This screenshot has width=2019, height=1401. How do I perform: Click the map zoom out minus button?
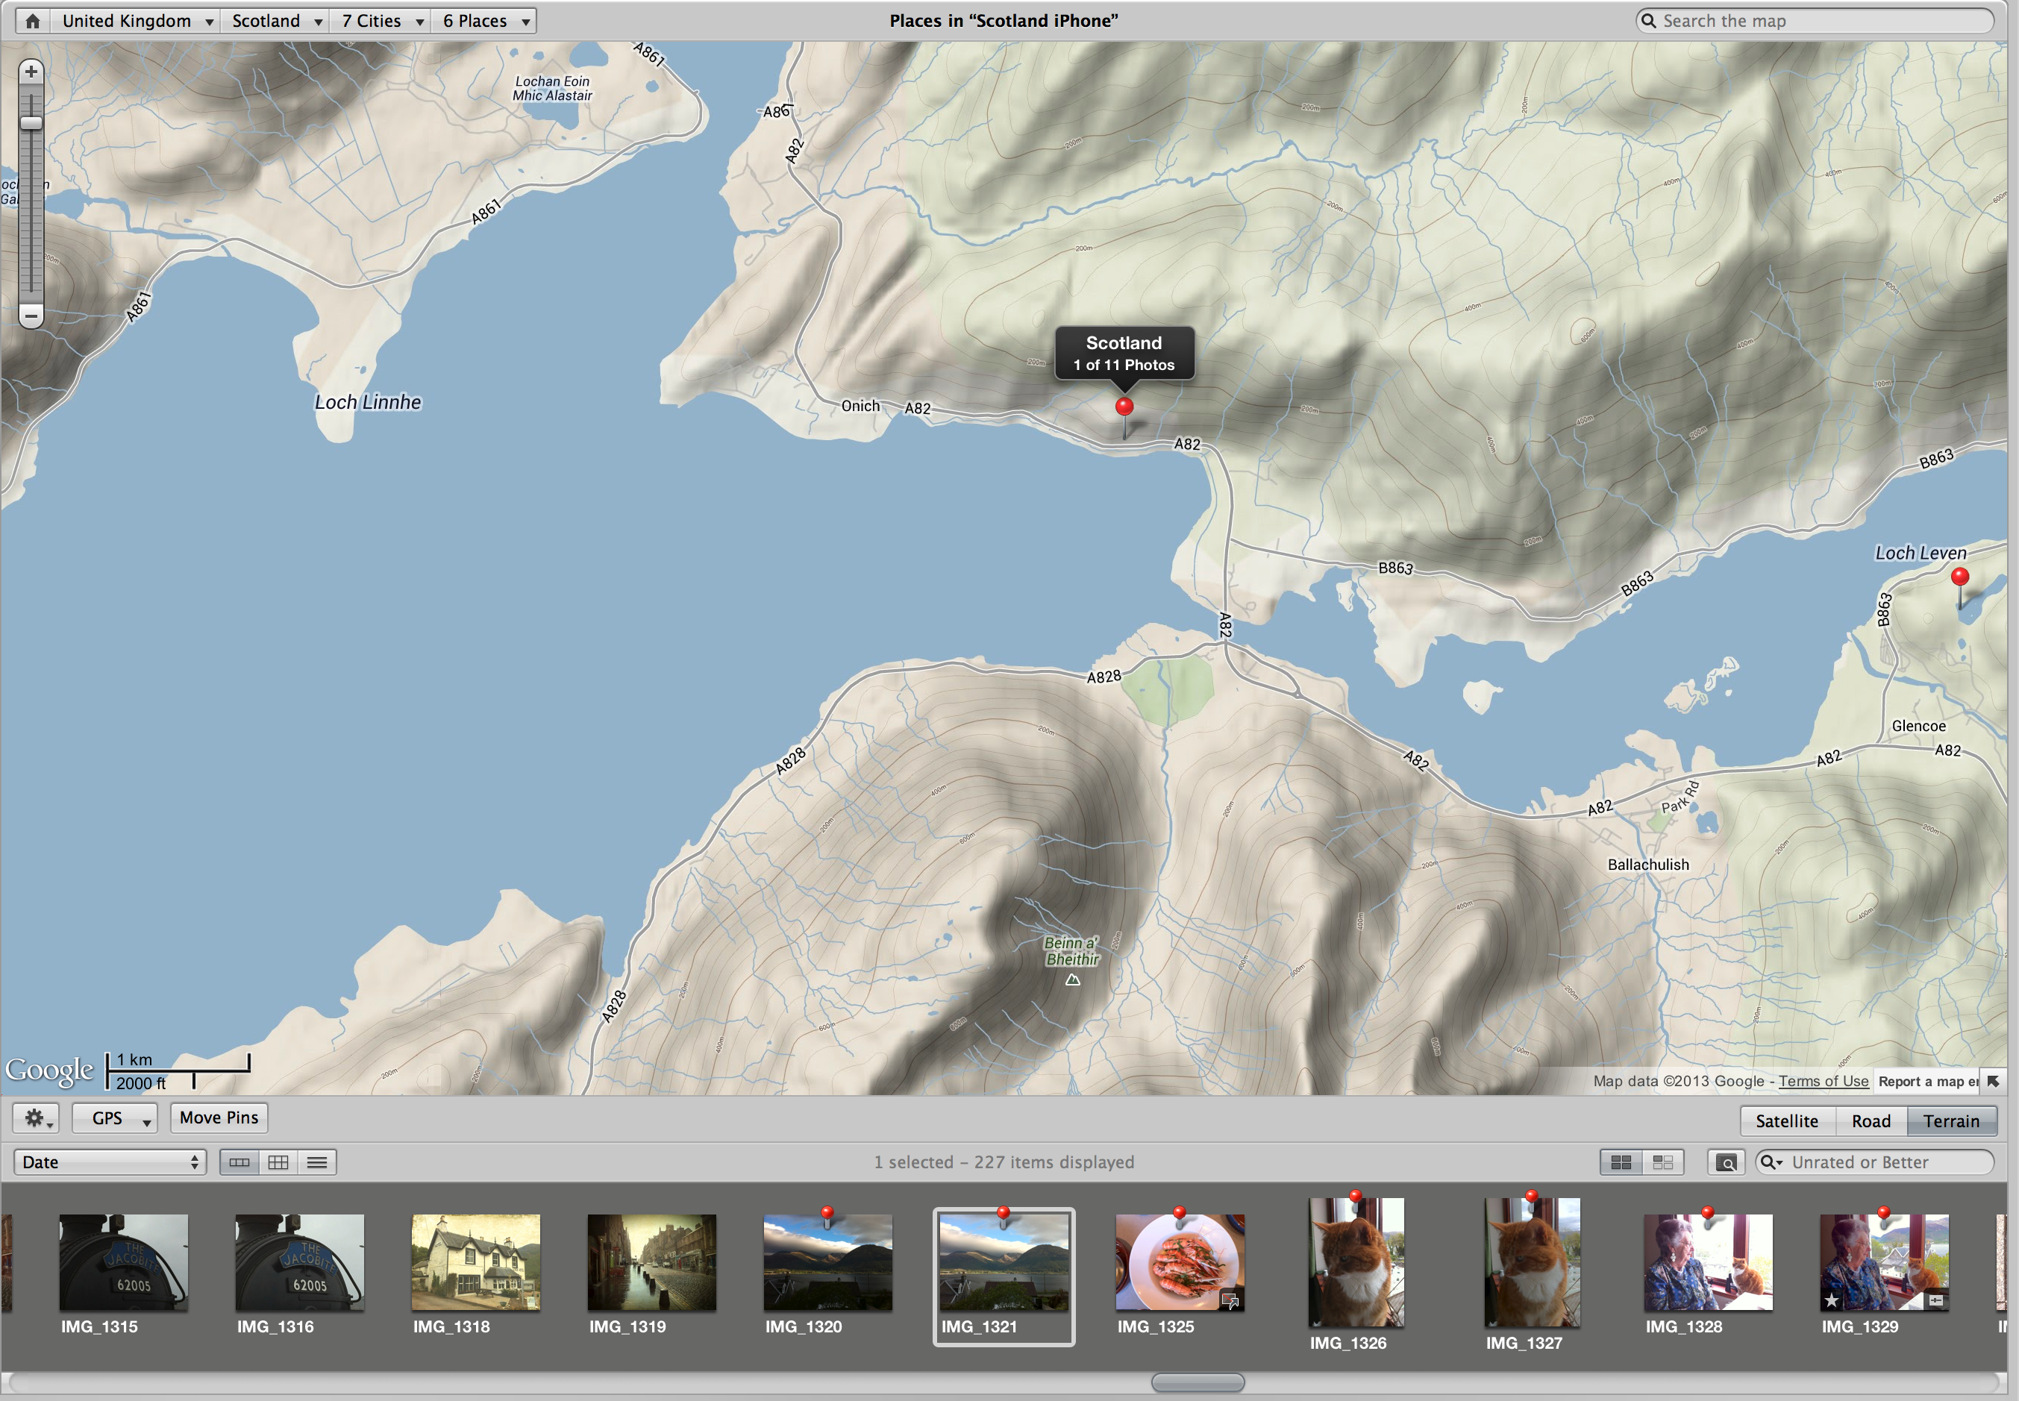[x=31, y=315]
